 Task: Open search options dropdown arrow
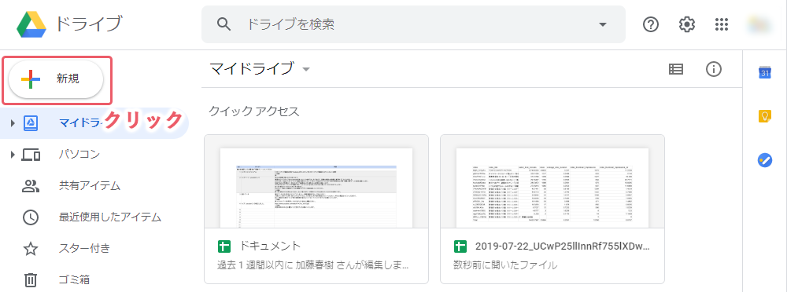603,24
